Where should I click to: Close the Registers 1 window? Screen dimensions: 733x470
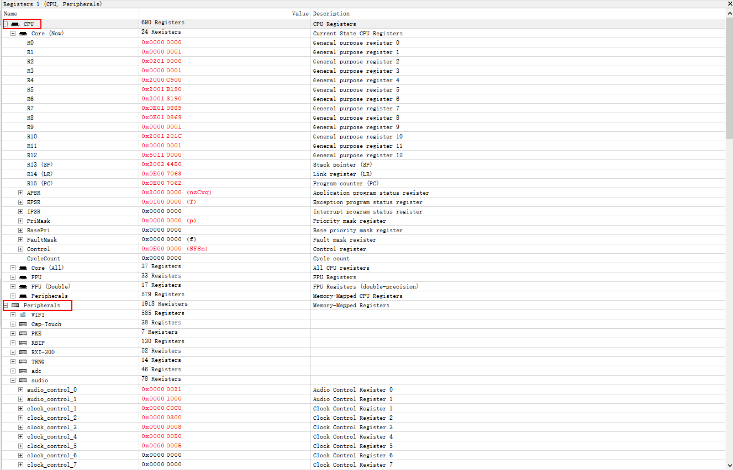(729, 4)
